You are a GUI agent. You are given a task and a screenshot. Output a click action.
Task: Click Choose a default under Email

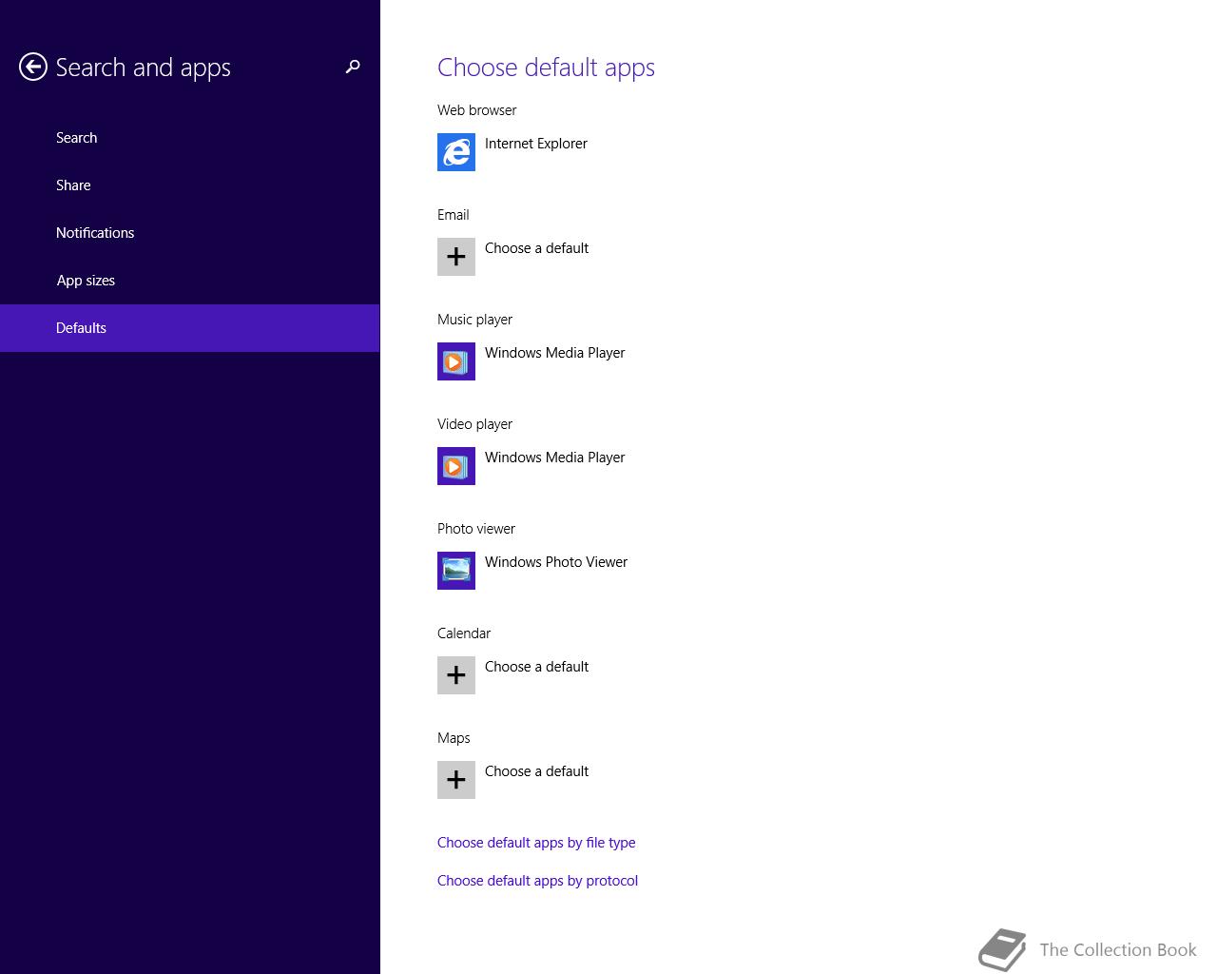(536, 248)
